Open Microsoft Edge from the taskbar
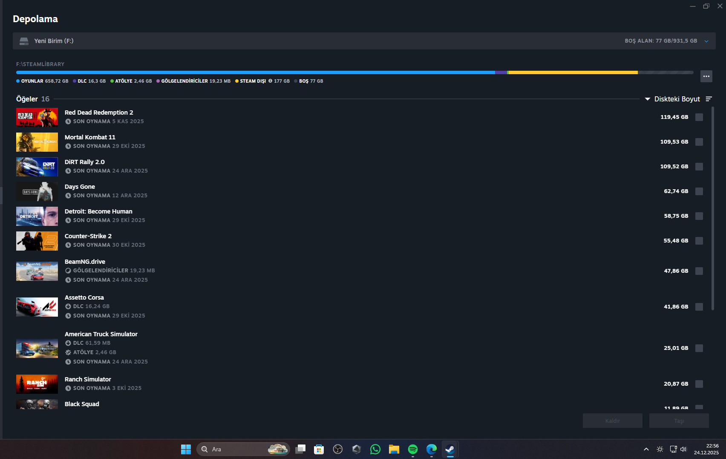Screen dimensions: 726x459 click(x=432, y=449)
